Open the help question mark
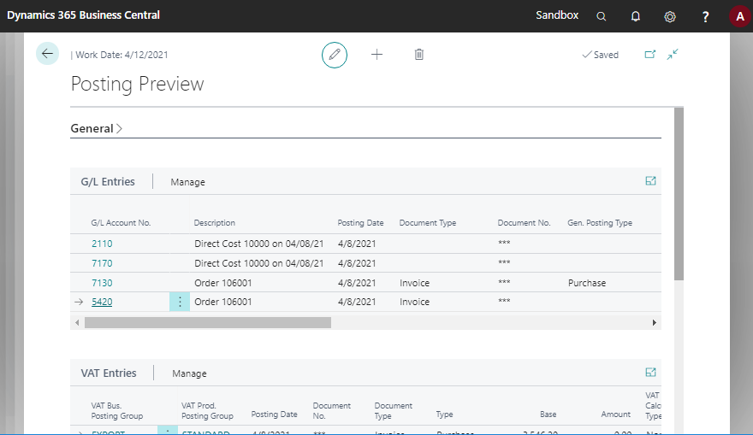 705,16
